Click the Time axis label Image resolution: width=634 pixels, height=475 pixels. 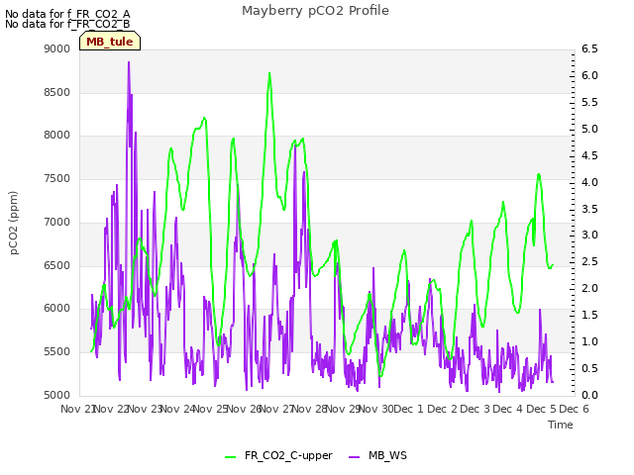click(x=561, y=425)
